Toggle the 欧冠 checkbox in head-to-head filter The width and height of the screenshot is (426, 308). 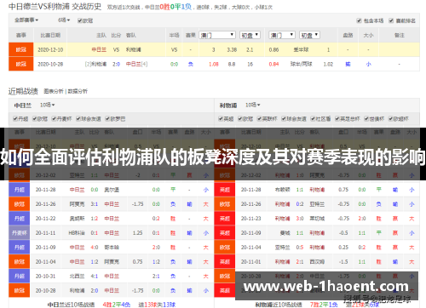80,20
